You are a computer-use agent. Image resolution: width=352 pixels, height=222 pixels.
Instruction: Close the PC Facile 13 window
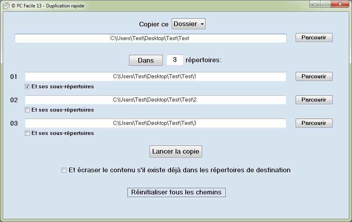(340, 4)
